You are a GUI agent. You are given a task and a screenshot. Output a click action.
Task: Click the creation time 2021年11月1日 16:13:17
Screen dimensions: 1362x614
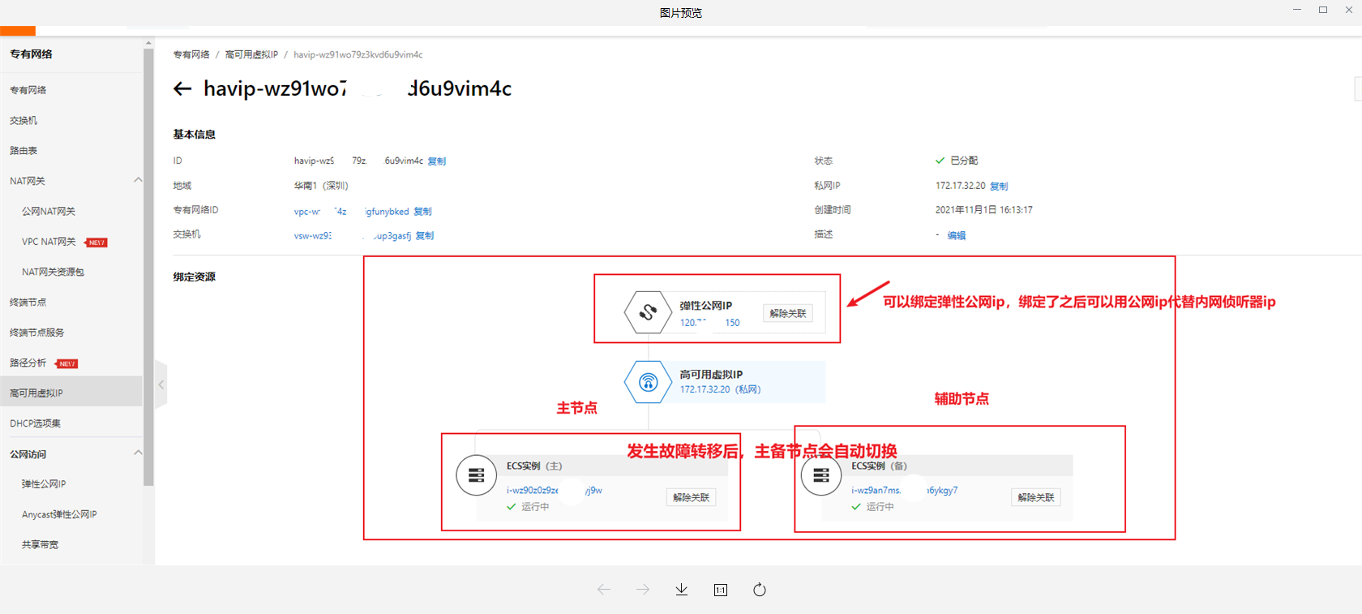(984, 210)
